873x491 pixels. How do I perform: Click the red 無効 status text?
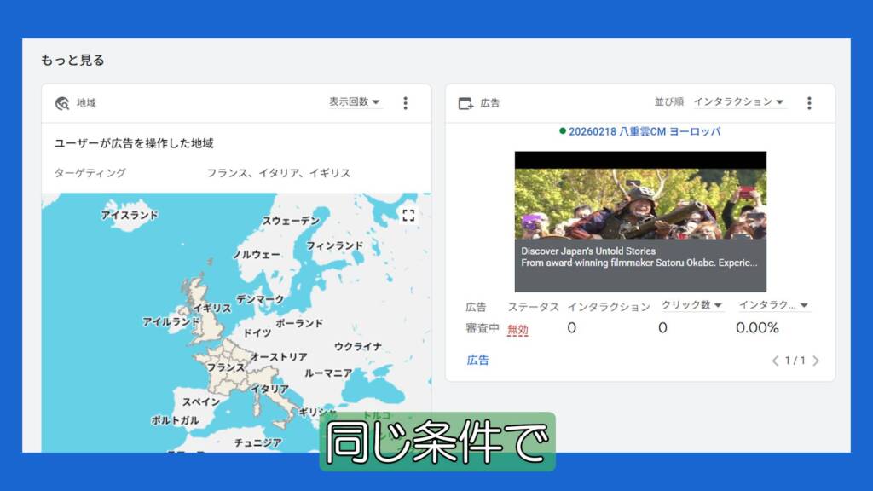pyautogui.click(x=517, y=329)
